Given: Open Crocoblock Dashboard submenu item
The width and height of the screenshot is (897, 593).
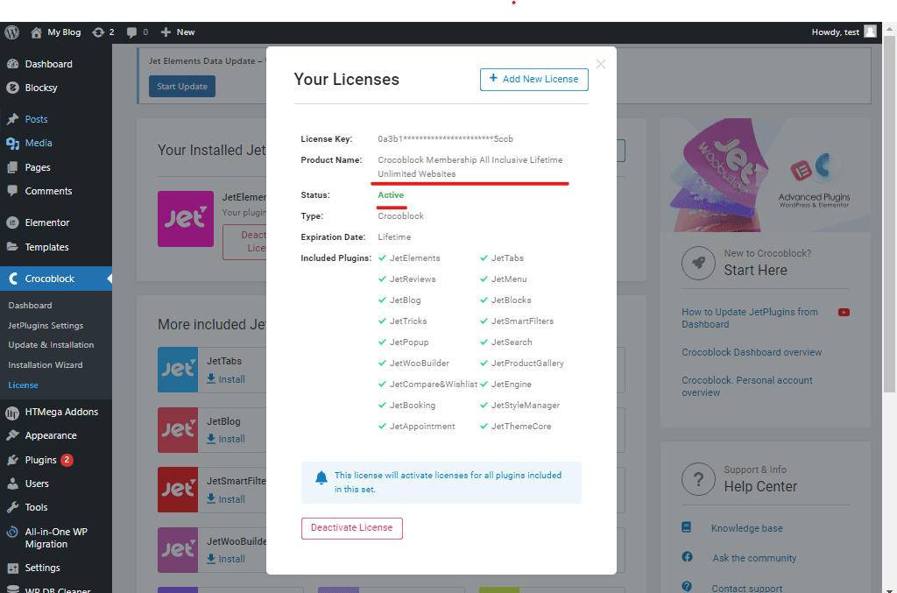Looking at the screenshot, I should [x=30, y=306].
